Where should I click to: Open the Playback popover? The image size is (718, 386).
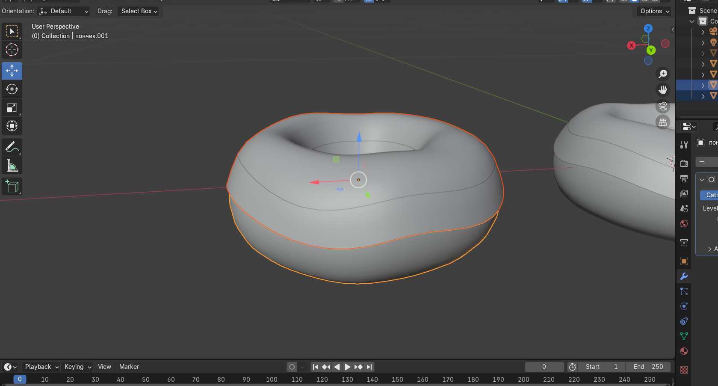click(x=41, y=367)
